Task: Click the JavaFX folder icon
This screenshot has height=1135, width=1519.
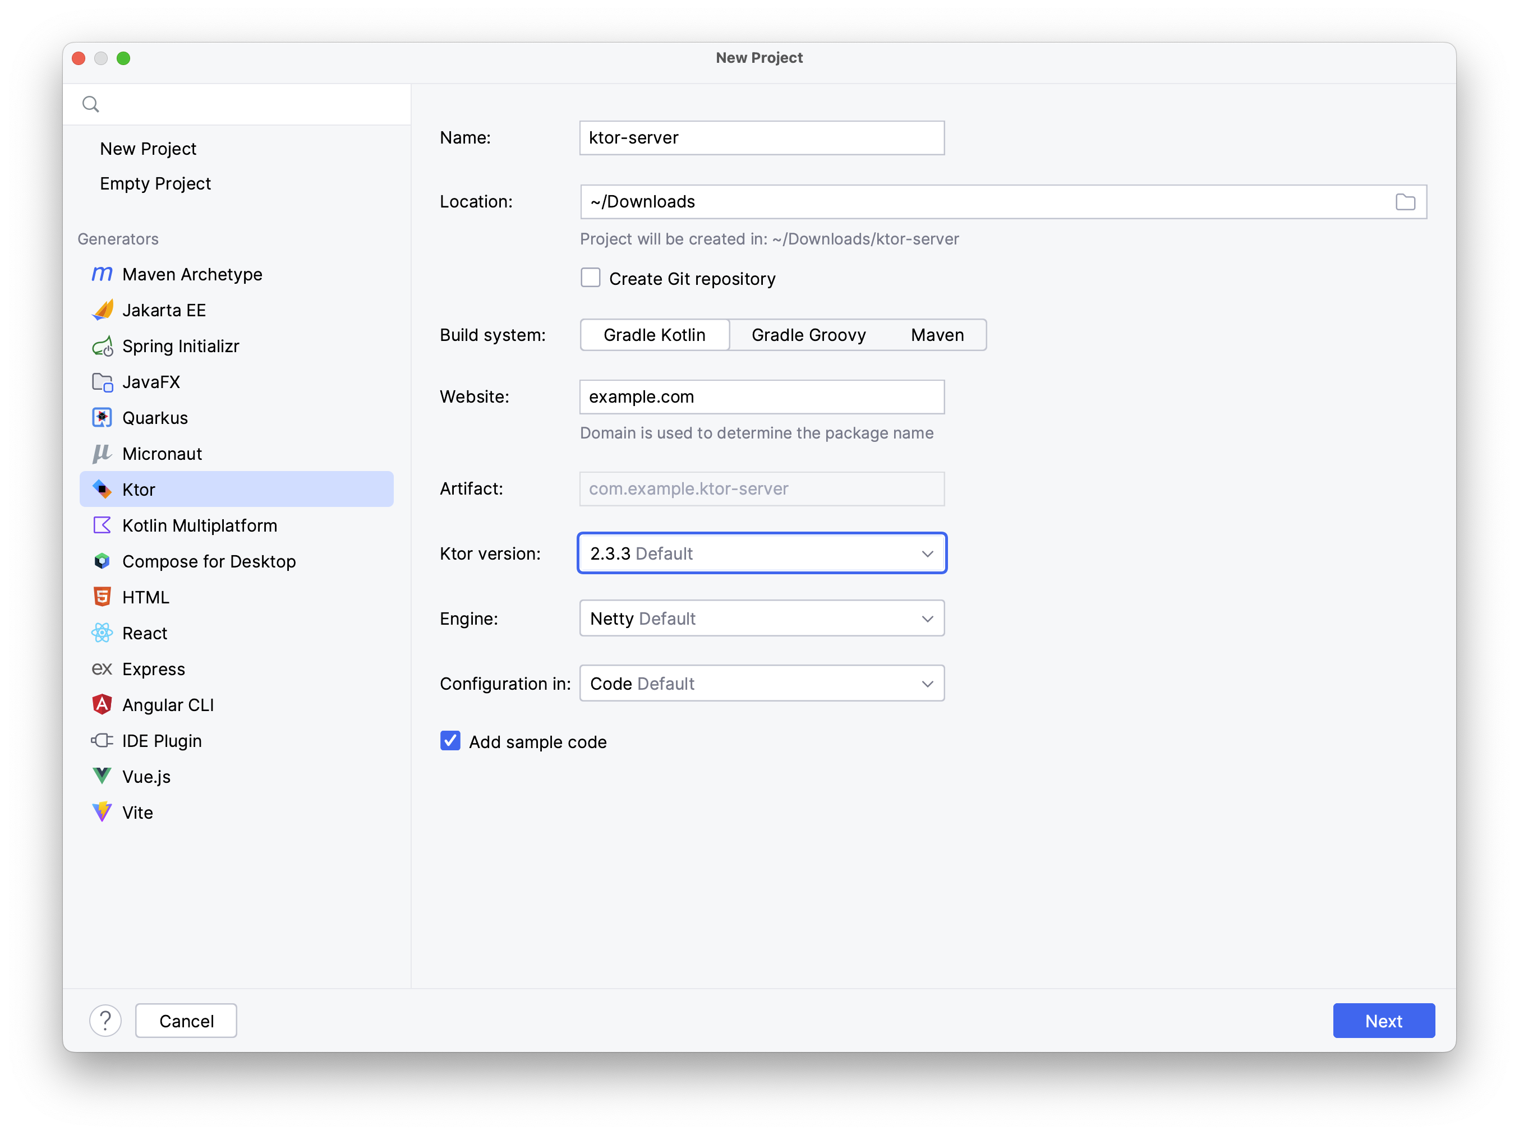Action: (x=102, y=382)
